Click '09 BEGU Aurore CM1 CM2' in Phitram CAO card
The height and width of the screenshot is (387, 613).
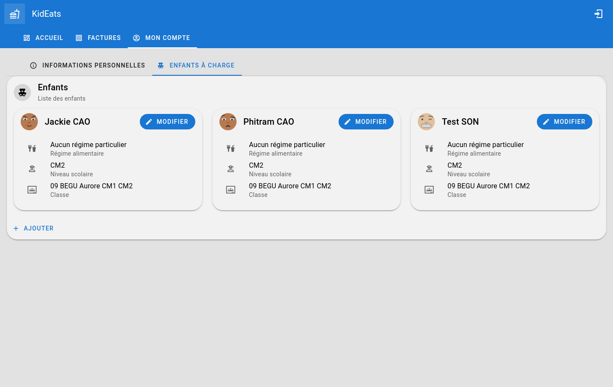tap(290, 186)
